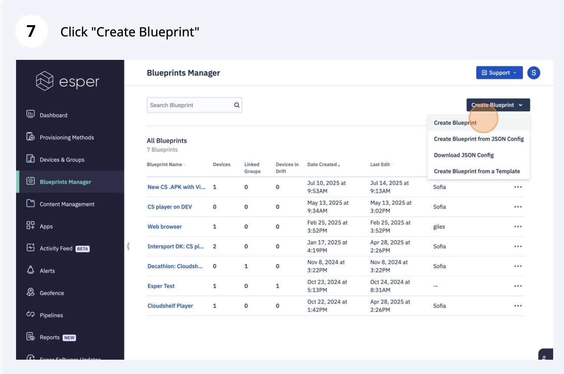Viewport: 564px width, 374px height.
Task: Select Download JSON Config menu item
Action: click(479, 155)
